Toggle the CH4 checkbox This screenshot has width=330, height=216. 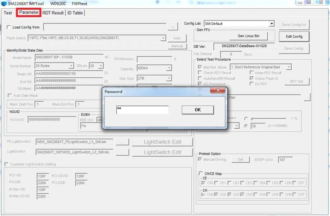coord(255,194)
